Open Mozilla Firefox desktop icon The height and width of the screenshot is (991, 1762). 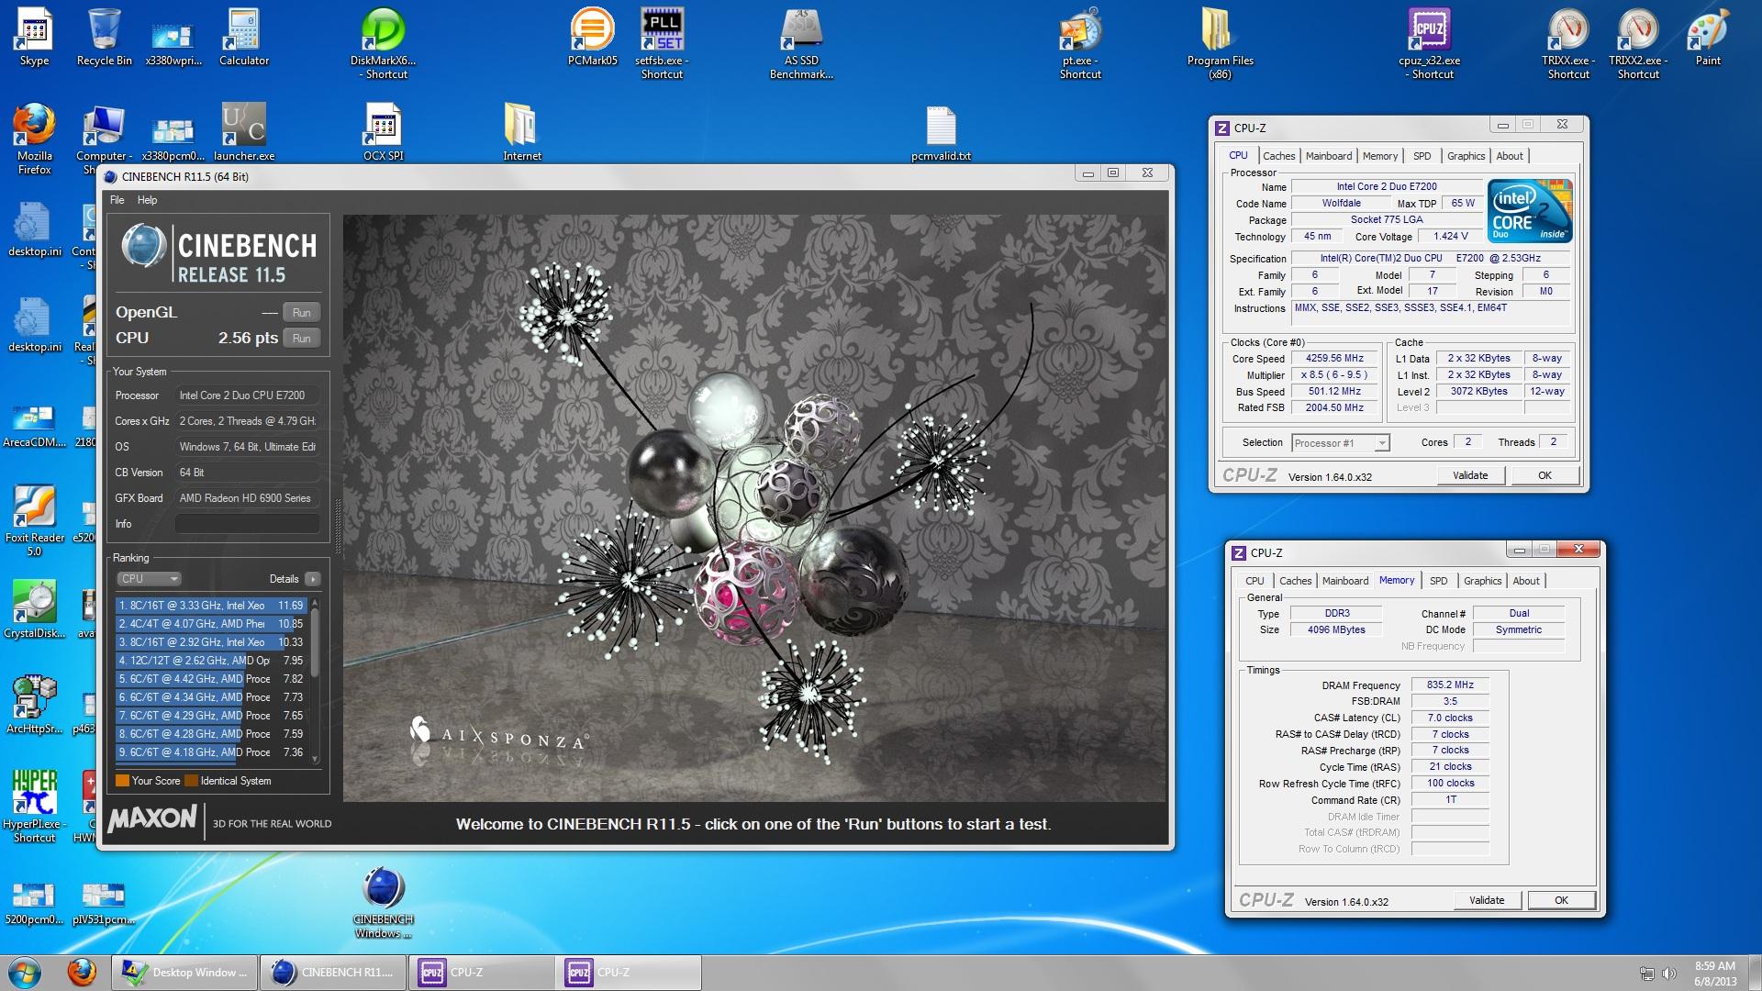pyautogui.click(x=34, y=139)
